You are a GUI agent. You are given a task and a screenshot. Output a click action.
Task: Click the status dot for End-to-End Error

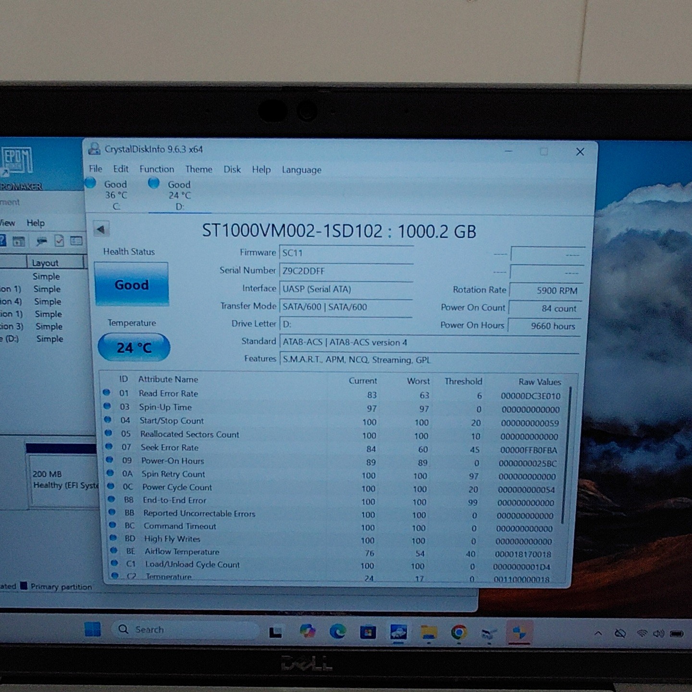tap(111, 499)
